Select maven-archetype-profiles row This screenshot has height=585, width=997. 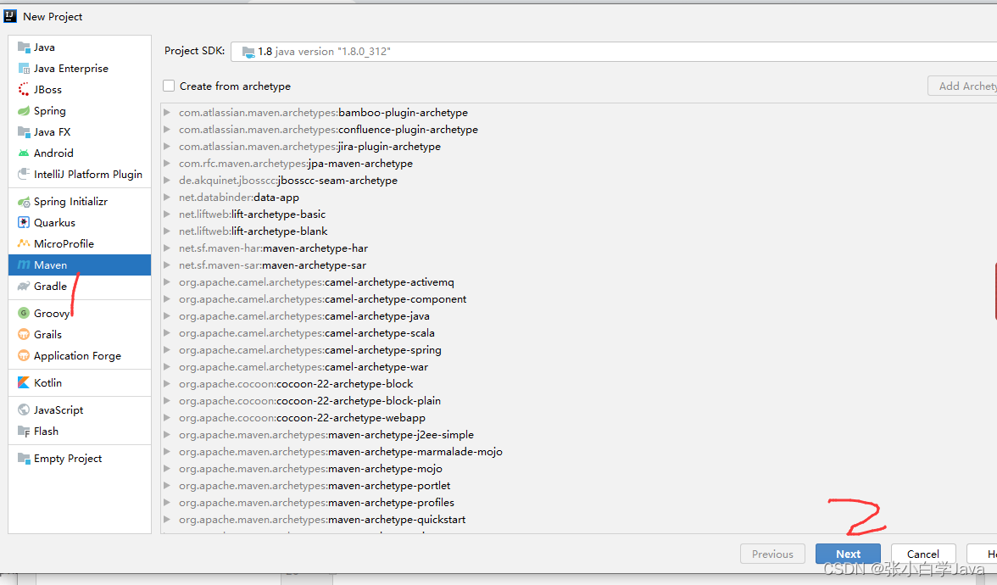(578, 502)
